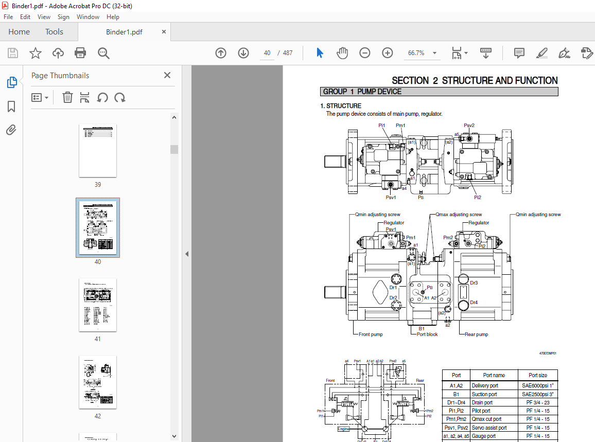The height and width of the screenshot is (442, 595).
Task: Rotate page counterclockwise icon
Action: point(102,97)
